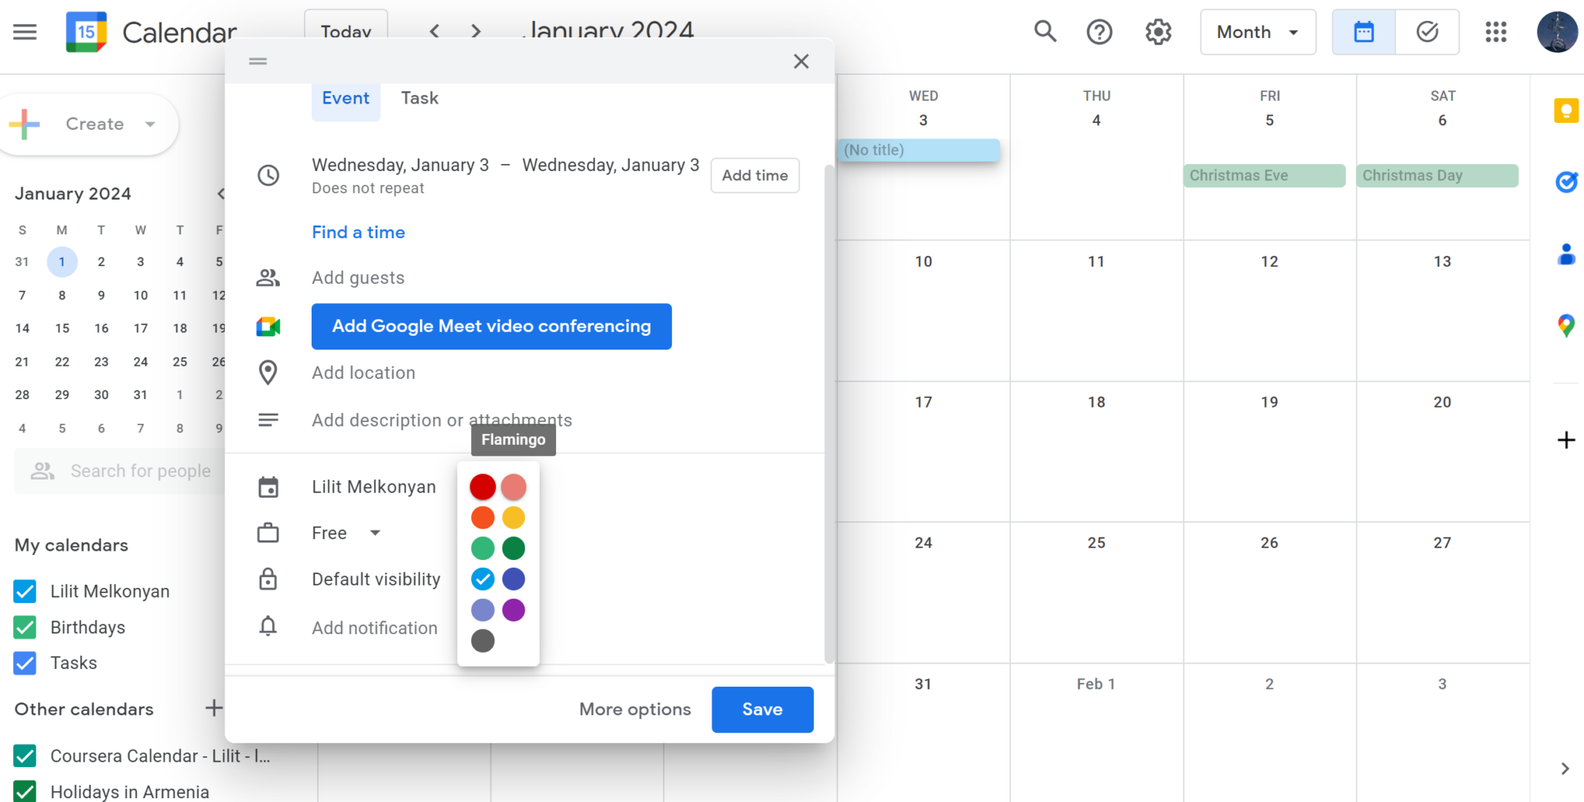The image size is (1584, 802).
Task: Open the Google apps grid
Action: point(1496,32)
